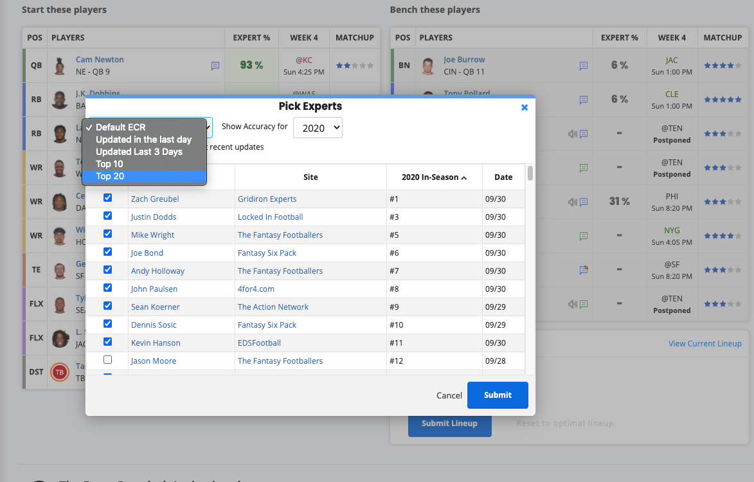Click the #10 ranking cell for Dennis Sosic
The image size is (754, 482).
click(x=435, y=325)
